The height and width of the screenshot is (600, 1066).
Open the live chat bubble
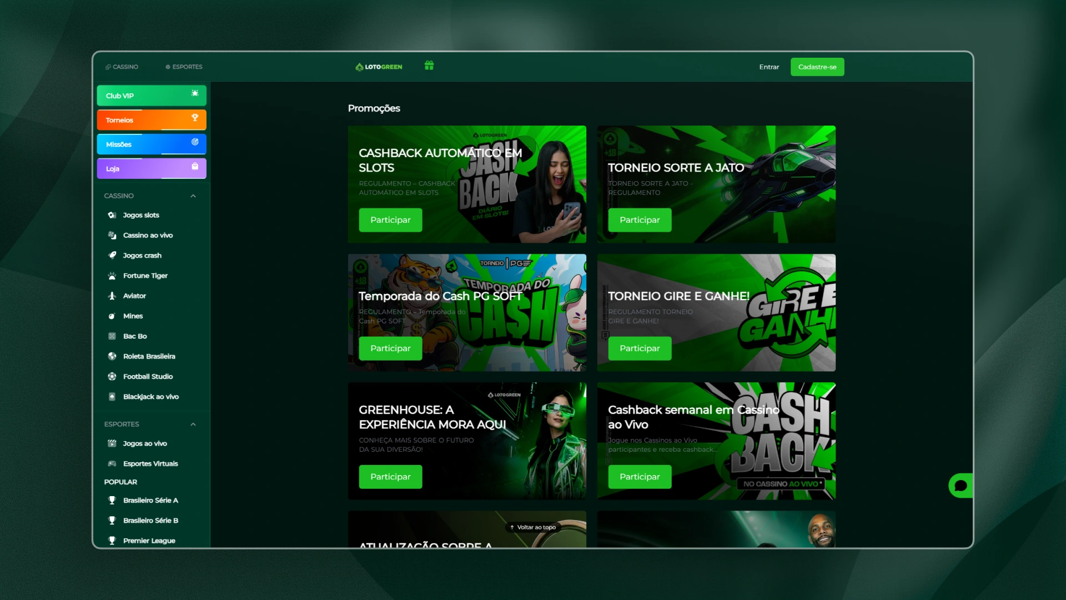point(961,486)
